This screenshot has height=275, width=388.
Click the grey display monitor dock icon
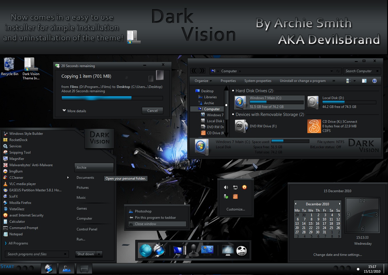228,250
